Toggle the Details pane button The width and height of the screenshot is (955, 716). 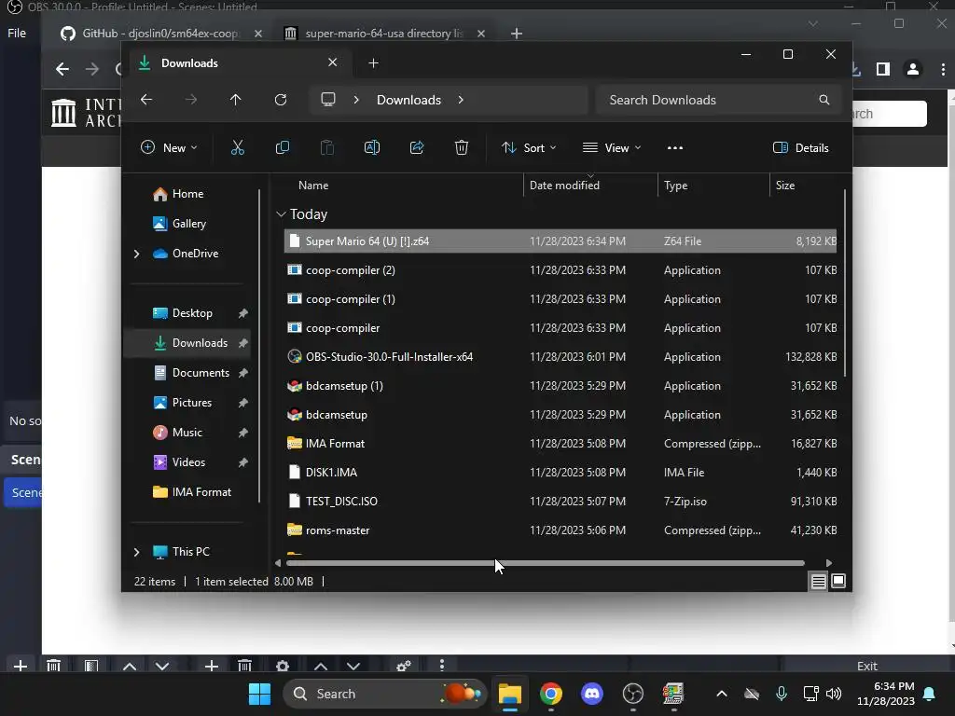tap(801, 148)
